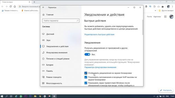Click the Дисплей monitor icon in sidebar
The width and height of the screenshot is (175, 98).
43,34
